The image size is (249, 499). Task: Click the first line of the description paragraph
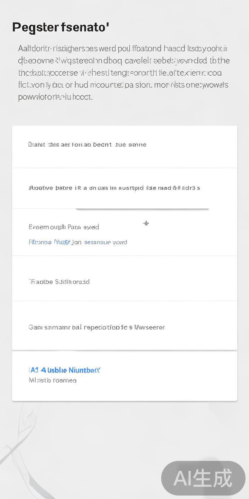pyautogui.click(x=123, y=49)
